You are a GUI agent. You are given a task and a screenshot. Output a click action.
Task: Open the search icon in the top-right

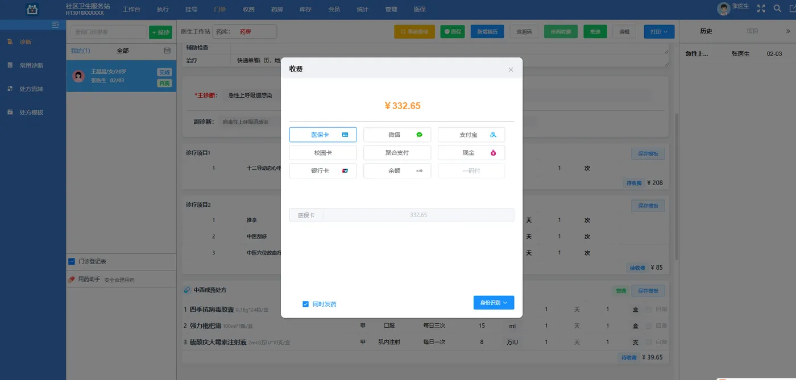point(777,9)
